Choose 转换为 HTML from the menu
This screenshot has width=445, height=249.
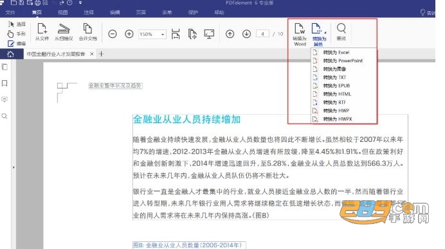[x=344, y=94]
